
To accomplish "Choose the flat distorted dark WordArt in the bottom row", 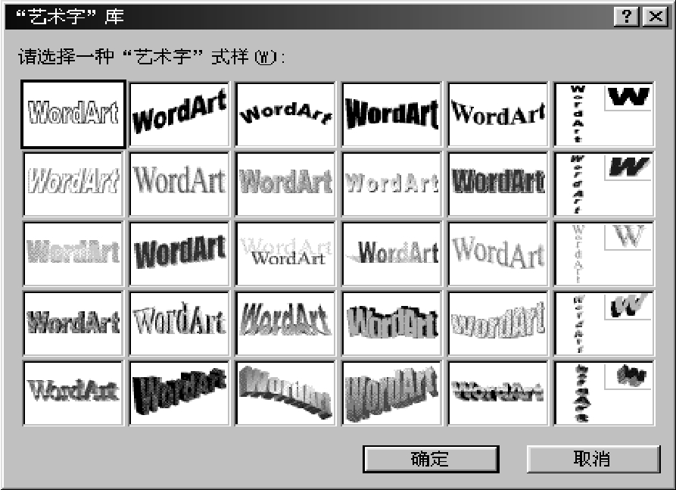I will (498, 393).
